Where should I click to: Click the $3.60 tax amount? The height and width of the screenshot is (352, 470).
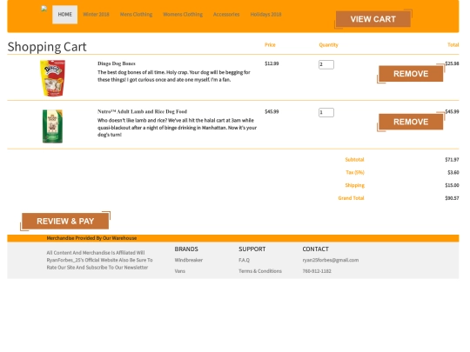pos(453,172)
